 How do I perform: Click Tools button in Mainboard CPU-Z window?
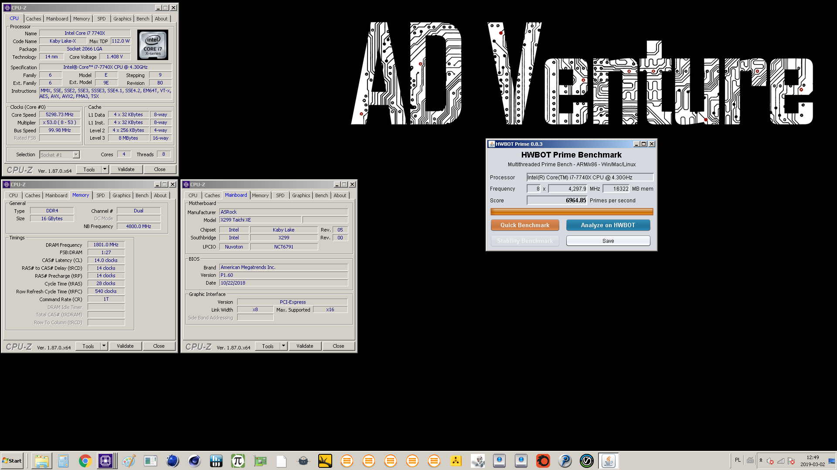(268, 346)
